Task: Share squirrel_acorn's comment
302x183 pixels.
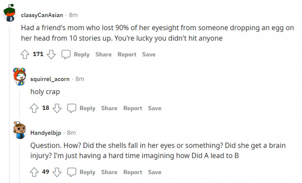Action: click(109, 108)
